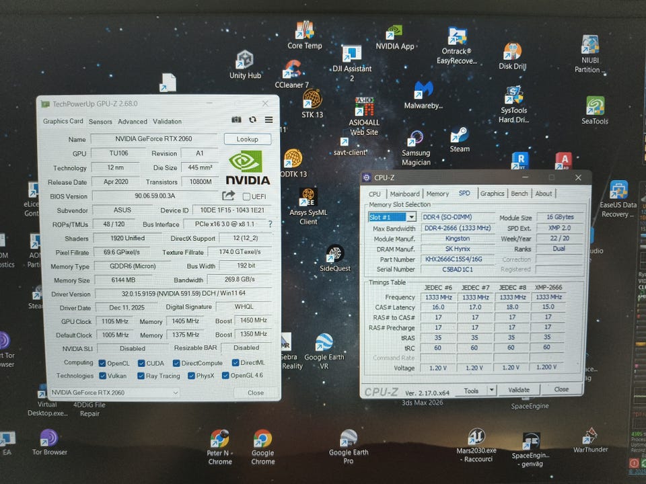Viewport: 646px width, 484px height.
Task: Click the GPU name field NVIDIA GeForce RTX 2060
Action: coord(153,138)
